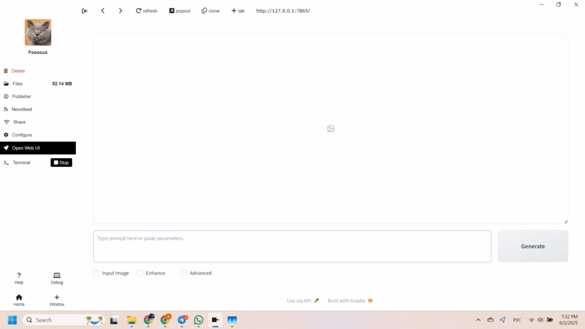
Task: Open Telegram from the taskbar
Action: [x=182, y=320]
